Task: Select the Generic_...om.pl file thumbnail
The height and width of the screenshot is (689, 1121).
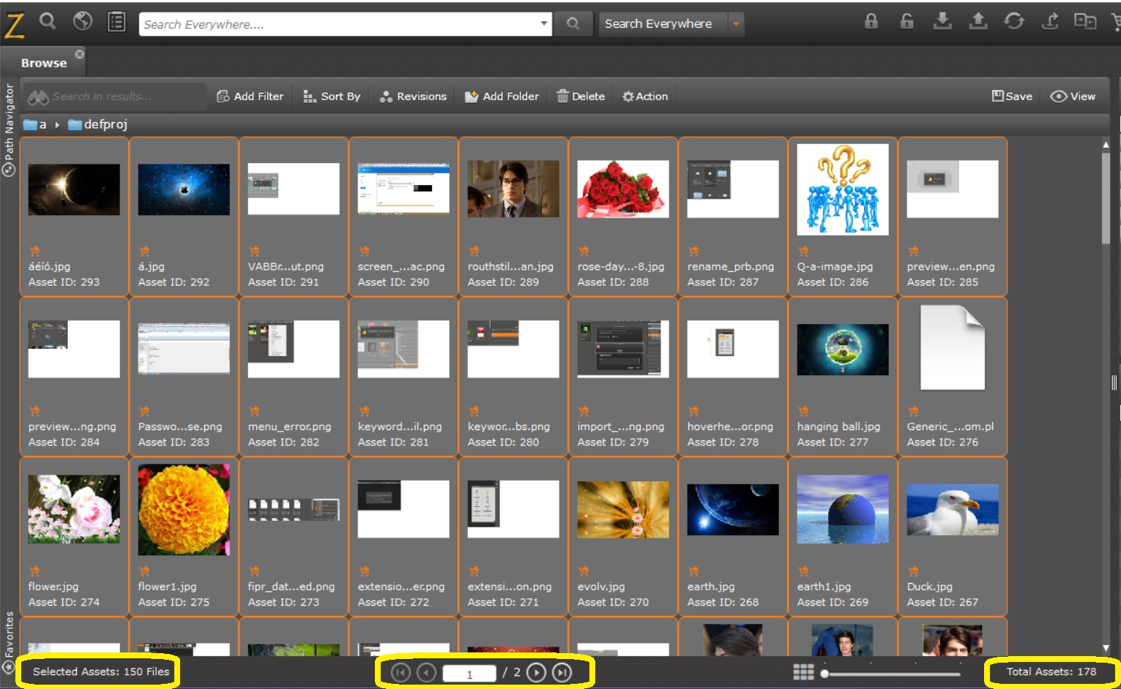Action: click(953, 347)
